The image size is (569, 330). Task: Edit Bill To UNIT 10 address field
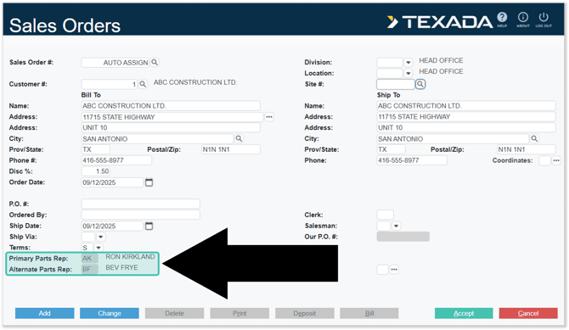171,127
